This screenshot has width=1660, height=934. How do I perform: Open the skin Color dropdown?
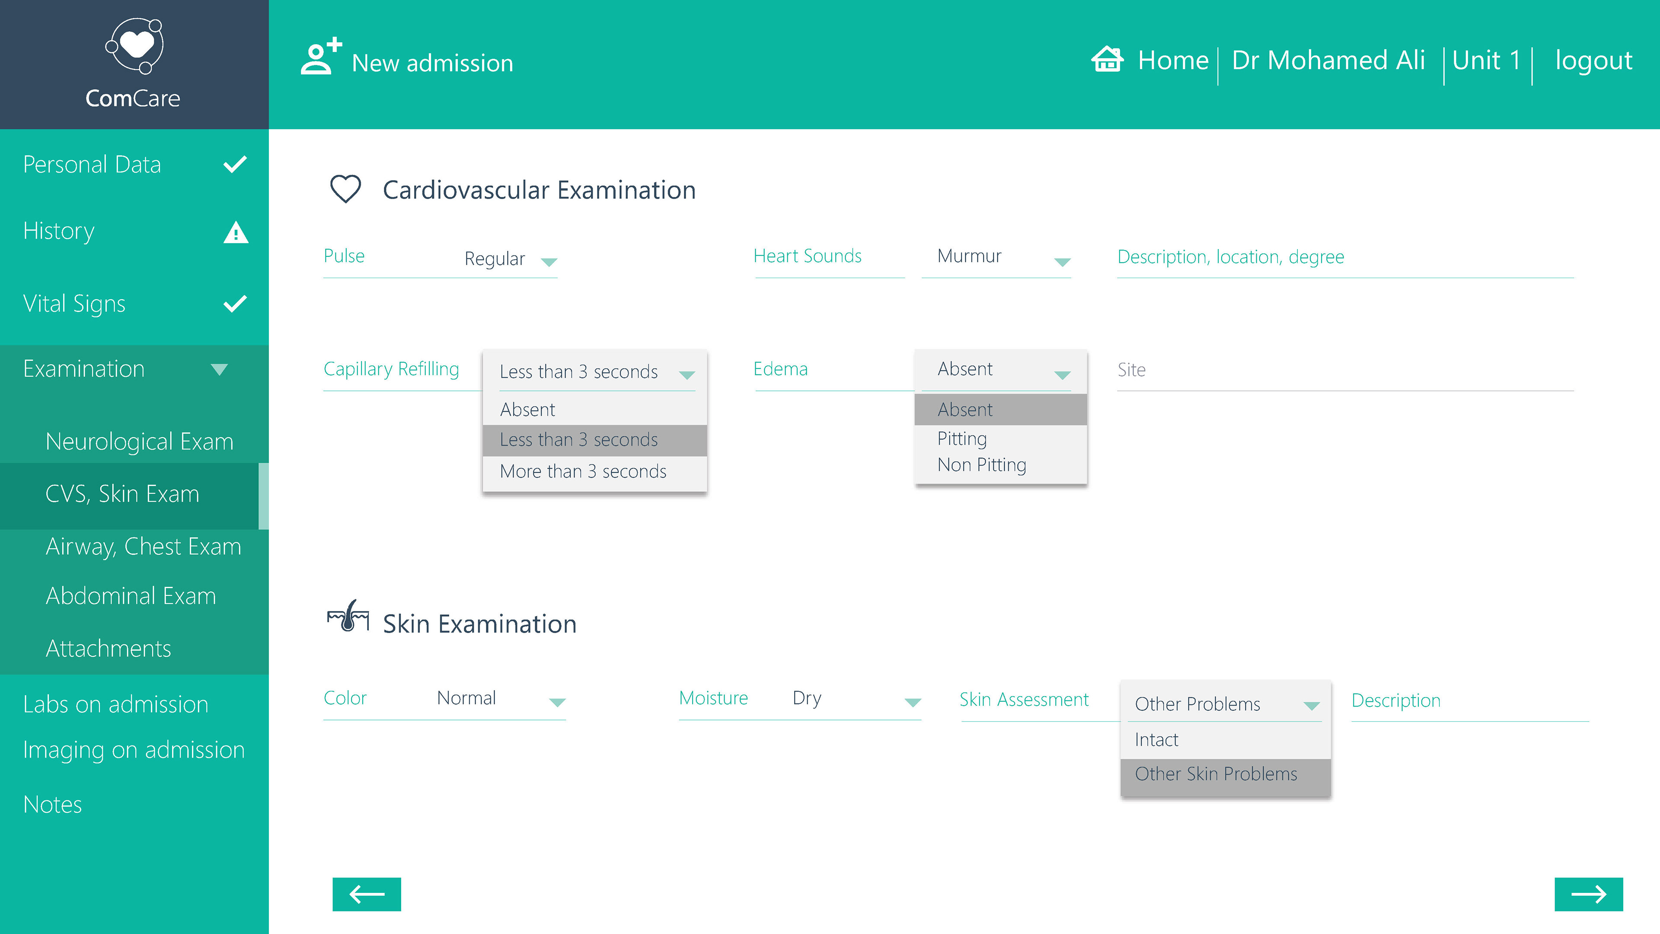tap(557, 701)
